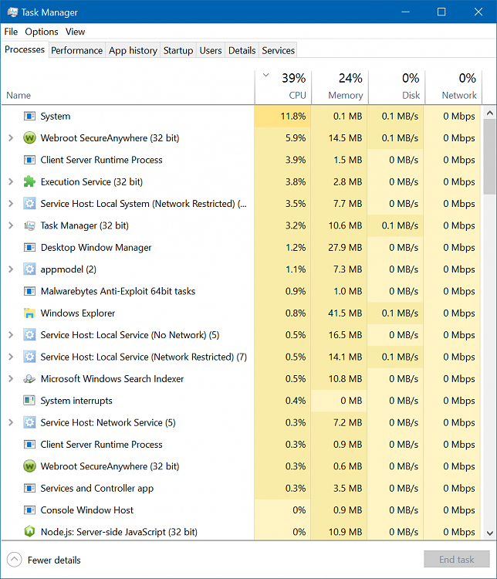The height and width of the screenshot is (579, 497).
Task: Switch to the Services tab
Action: pos(278,50)
